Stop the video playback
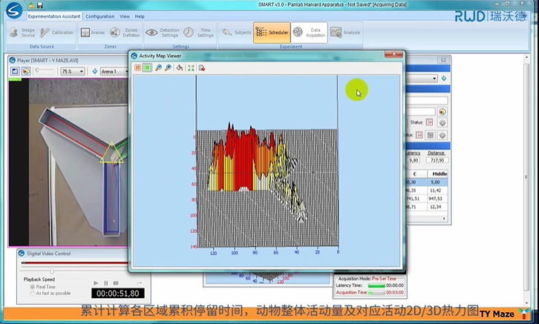The image size is (539, 324). 116,283
